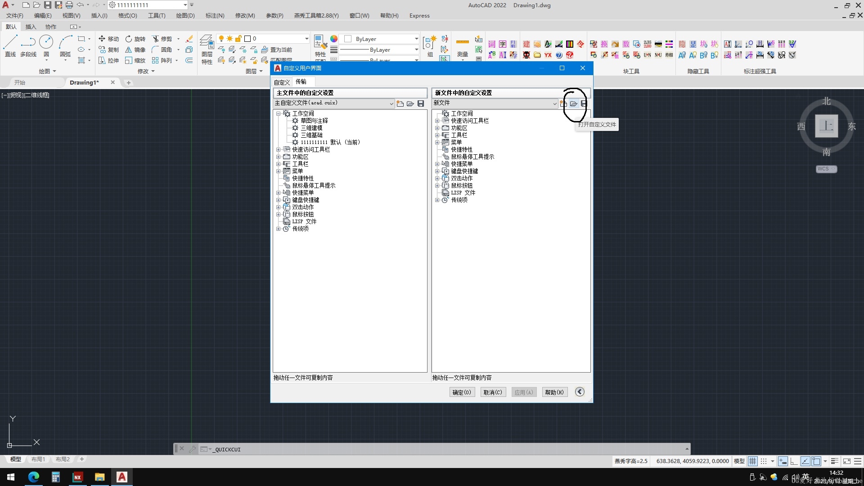Click the 镜像 mirror tool
The image size is (864, 486).
[x=135, y=49]
